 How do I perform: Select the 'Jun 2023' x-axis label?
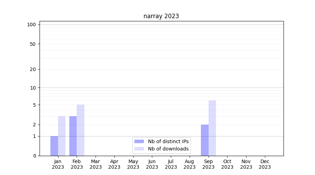point(152,164)
